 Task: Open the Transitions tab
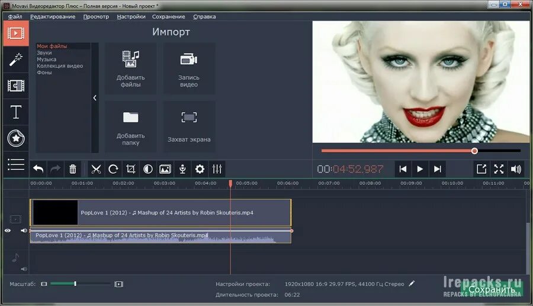(16, 86)
